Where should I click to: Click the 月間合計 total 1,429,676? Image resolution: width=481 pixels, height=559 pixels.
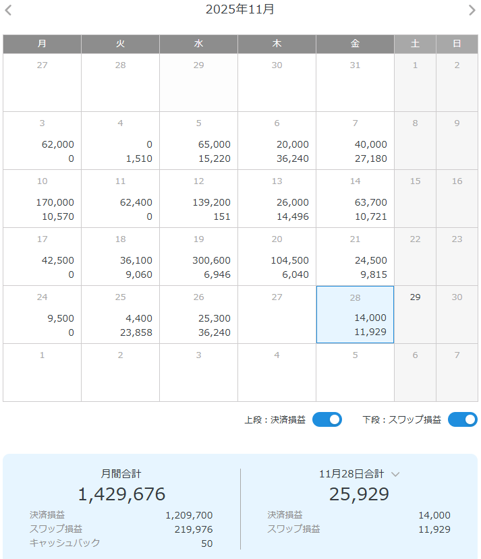coord(121,494)
